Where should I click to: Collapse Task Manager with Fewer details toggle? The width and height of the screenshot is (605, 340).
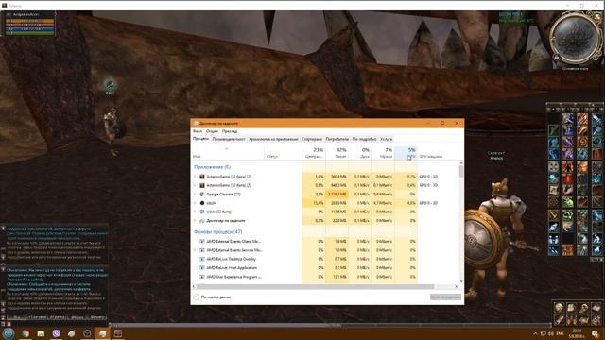click(212, 297)
